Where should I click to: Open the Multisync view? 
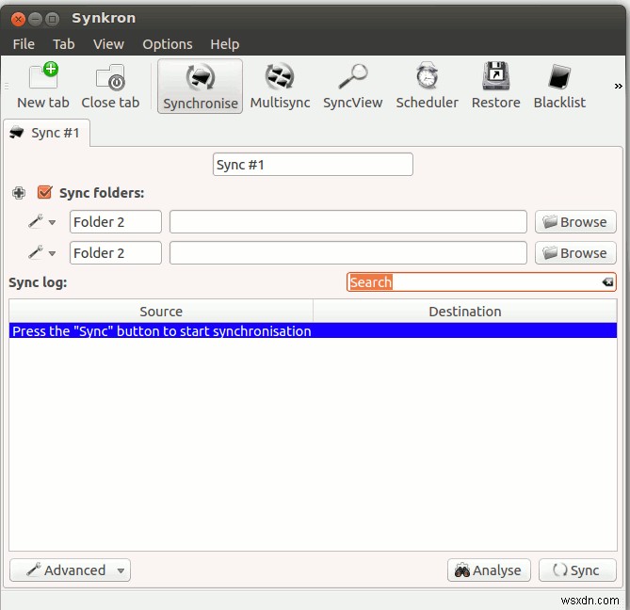pyautogui.click(x=280, y=86)
